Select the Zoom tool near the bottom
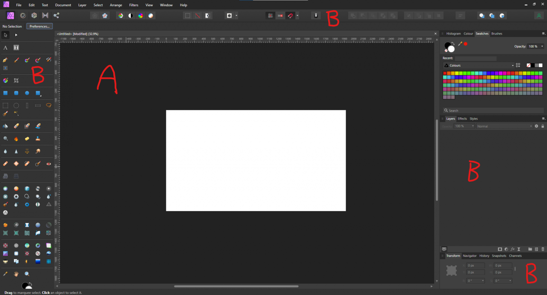The height and width of the screenshot is (295, 547). click(x=27, y=274)
